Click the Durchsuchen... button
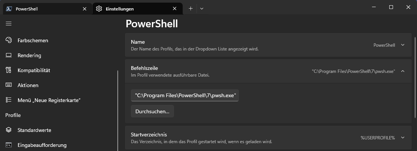 tap(152, 111)
